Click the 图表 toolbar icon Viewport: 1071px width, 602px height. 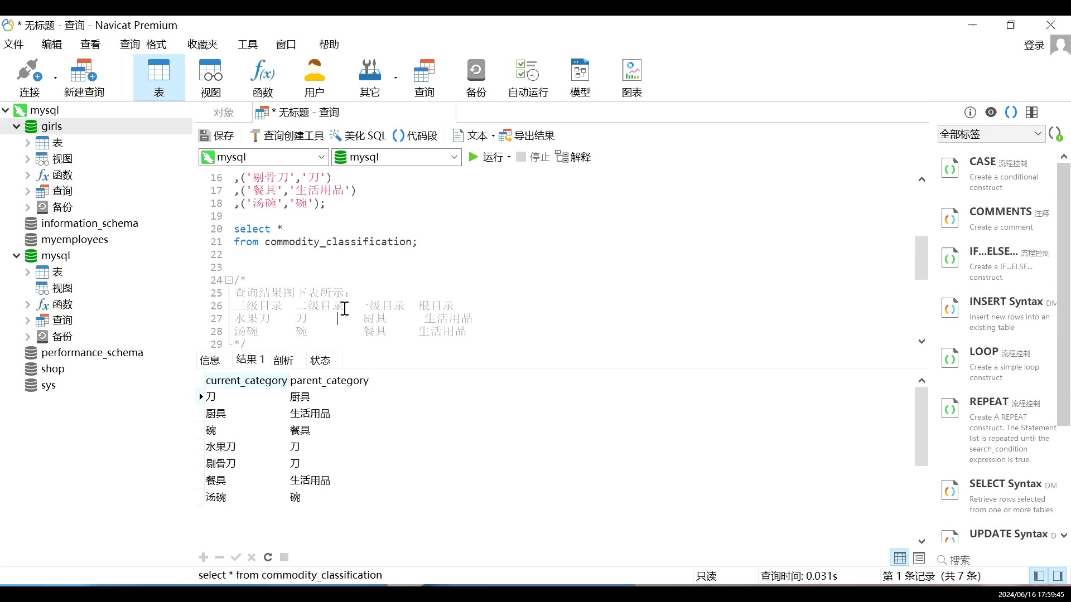631,77
